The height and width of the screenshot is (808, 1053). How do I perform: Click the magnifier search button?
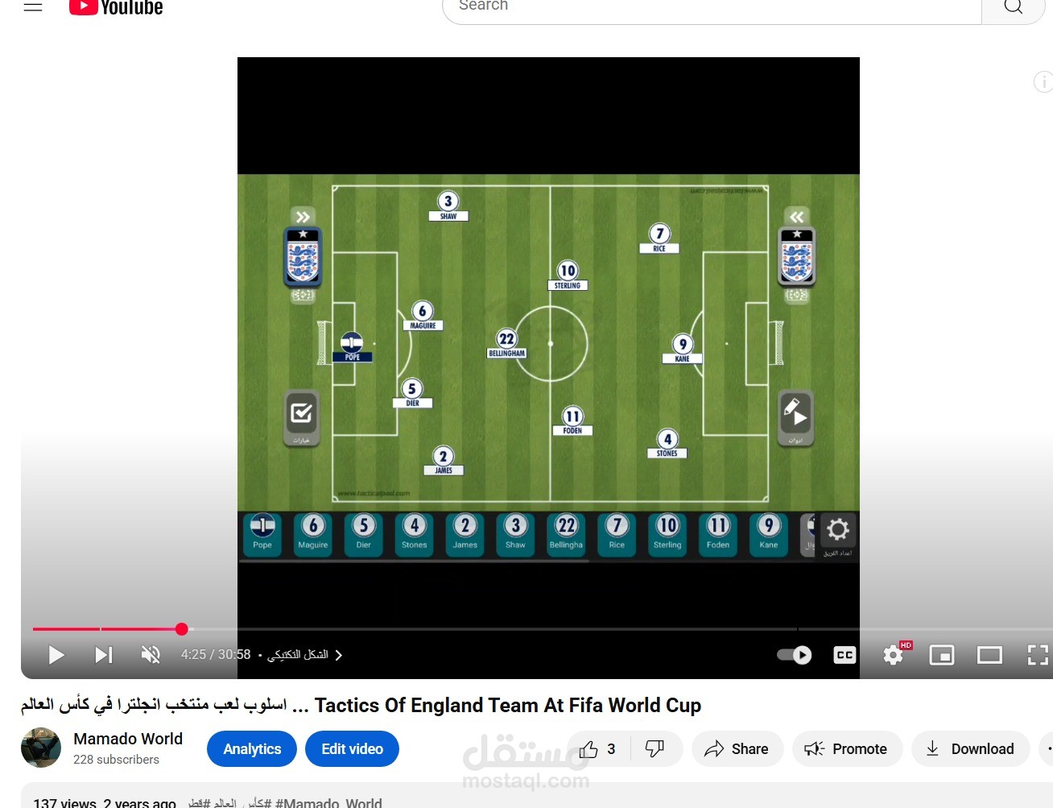[x=1014, y=7]
